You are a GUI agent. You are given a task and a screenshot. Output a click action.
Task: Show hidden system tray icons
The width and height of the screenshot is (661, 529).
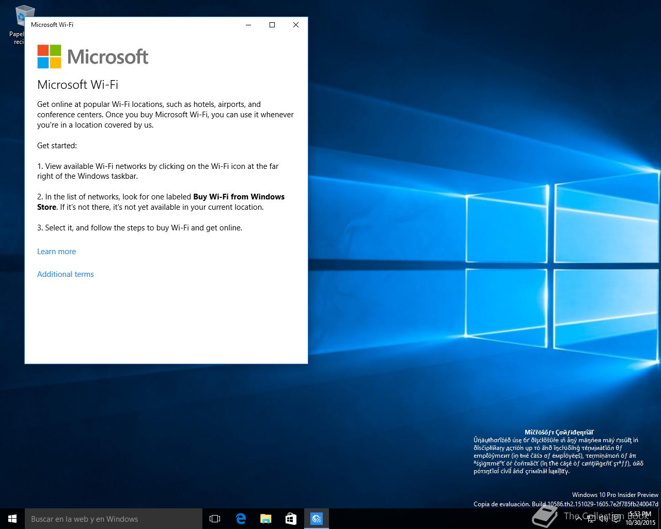coord(580,519)
